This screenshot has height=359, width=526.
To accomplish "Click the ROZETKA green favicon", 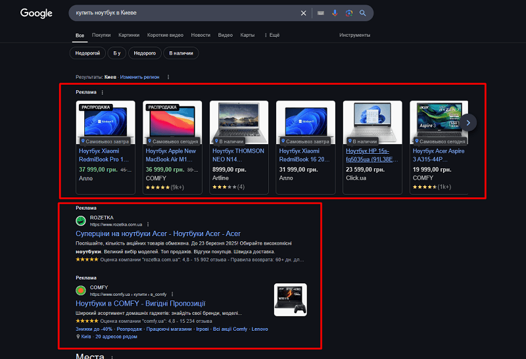I will click(80, 221).
